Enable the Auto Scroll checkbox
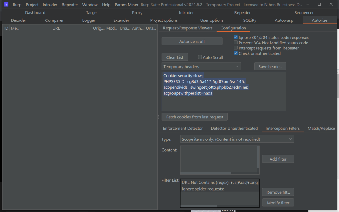 point(200,57)
